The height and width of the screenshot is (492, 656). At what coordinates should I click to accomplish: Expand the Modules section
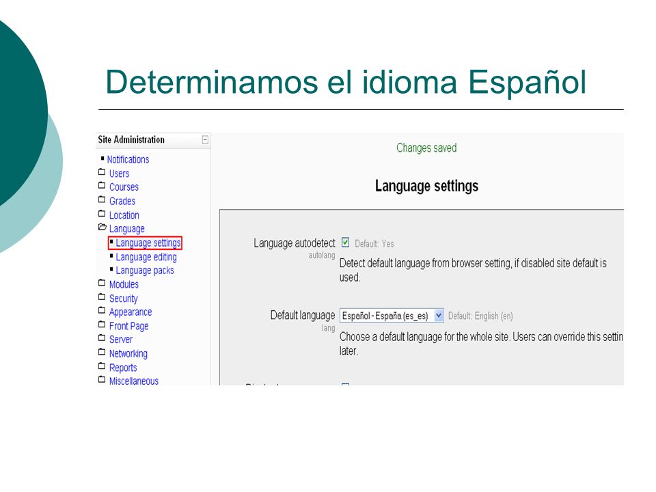[124, 284]
